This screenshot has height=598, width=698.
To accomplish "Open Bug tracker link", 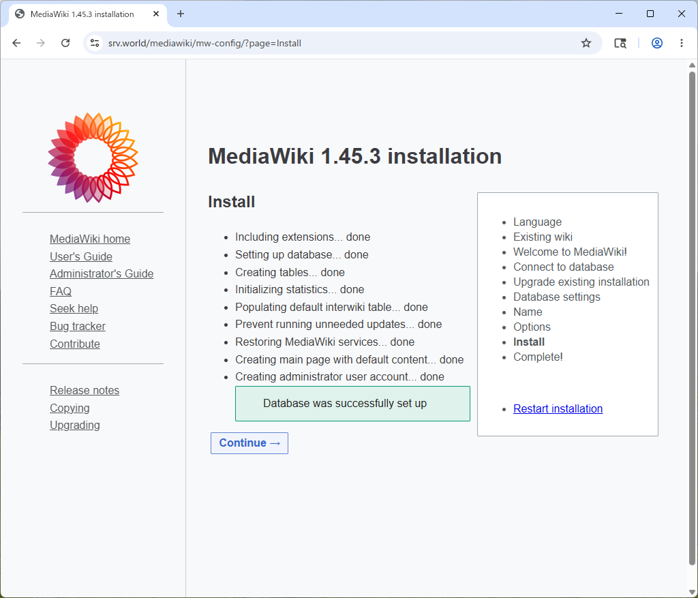I will pyautogui.click(x=78, y=327).
